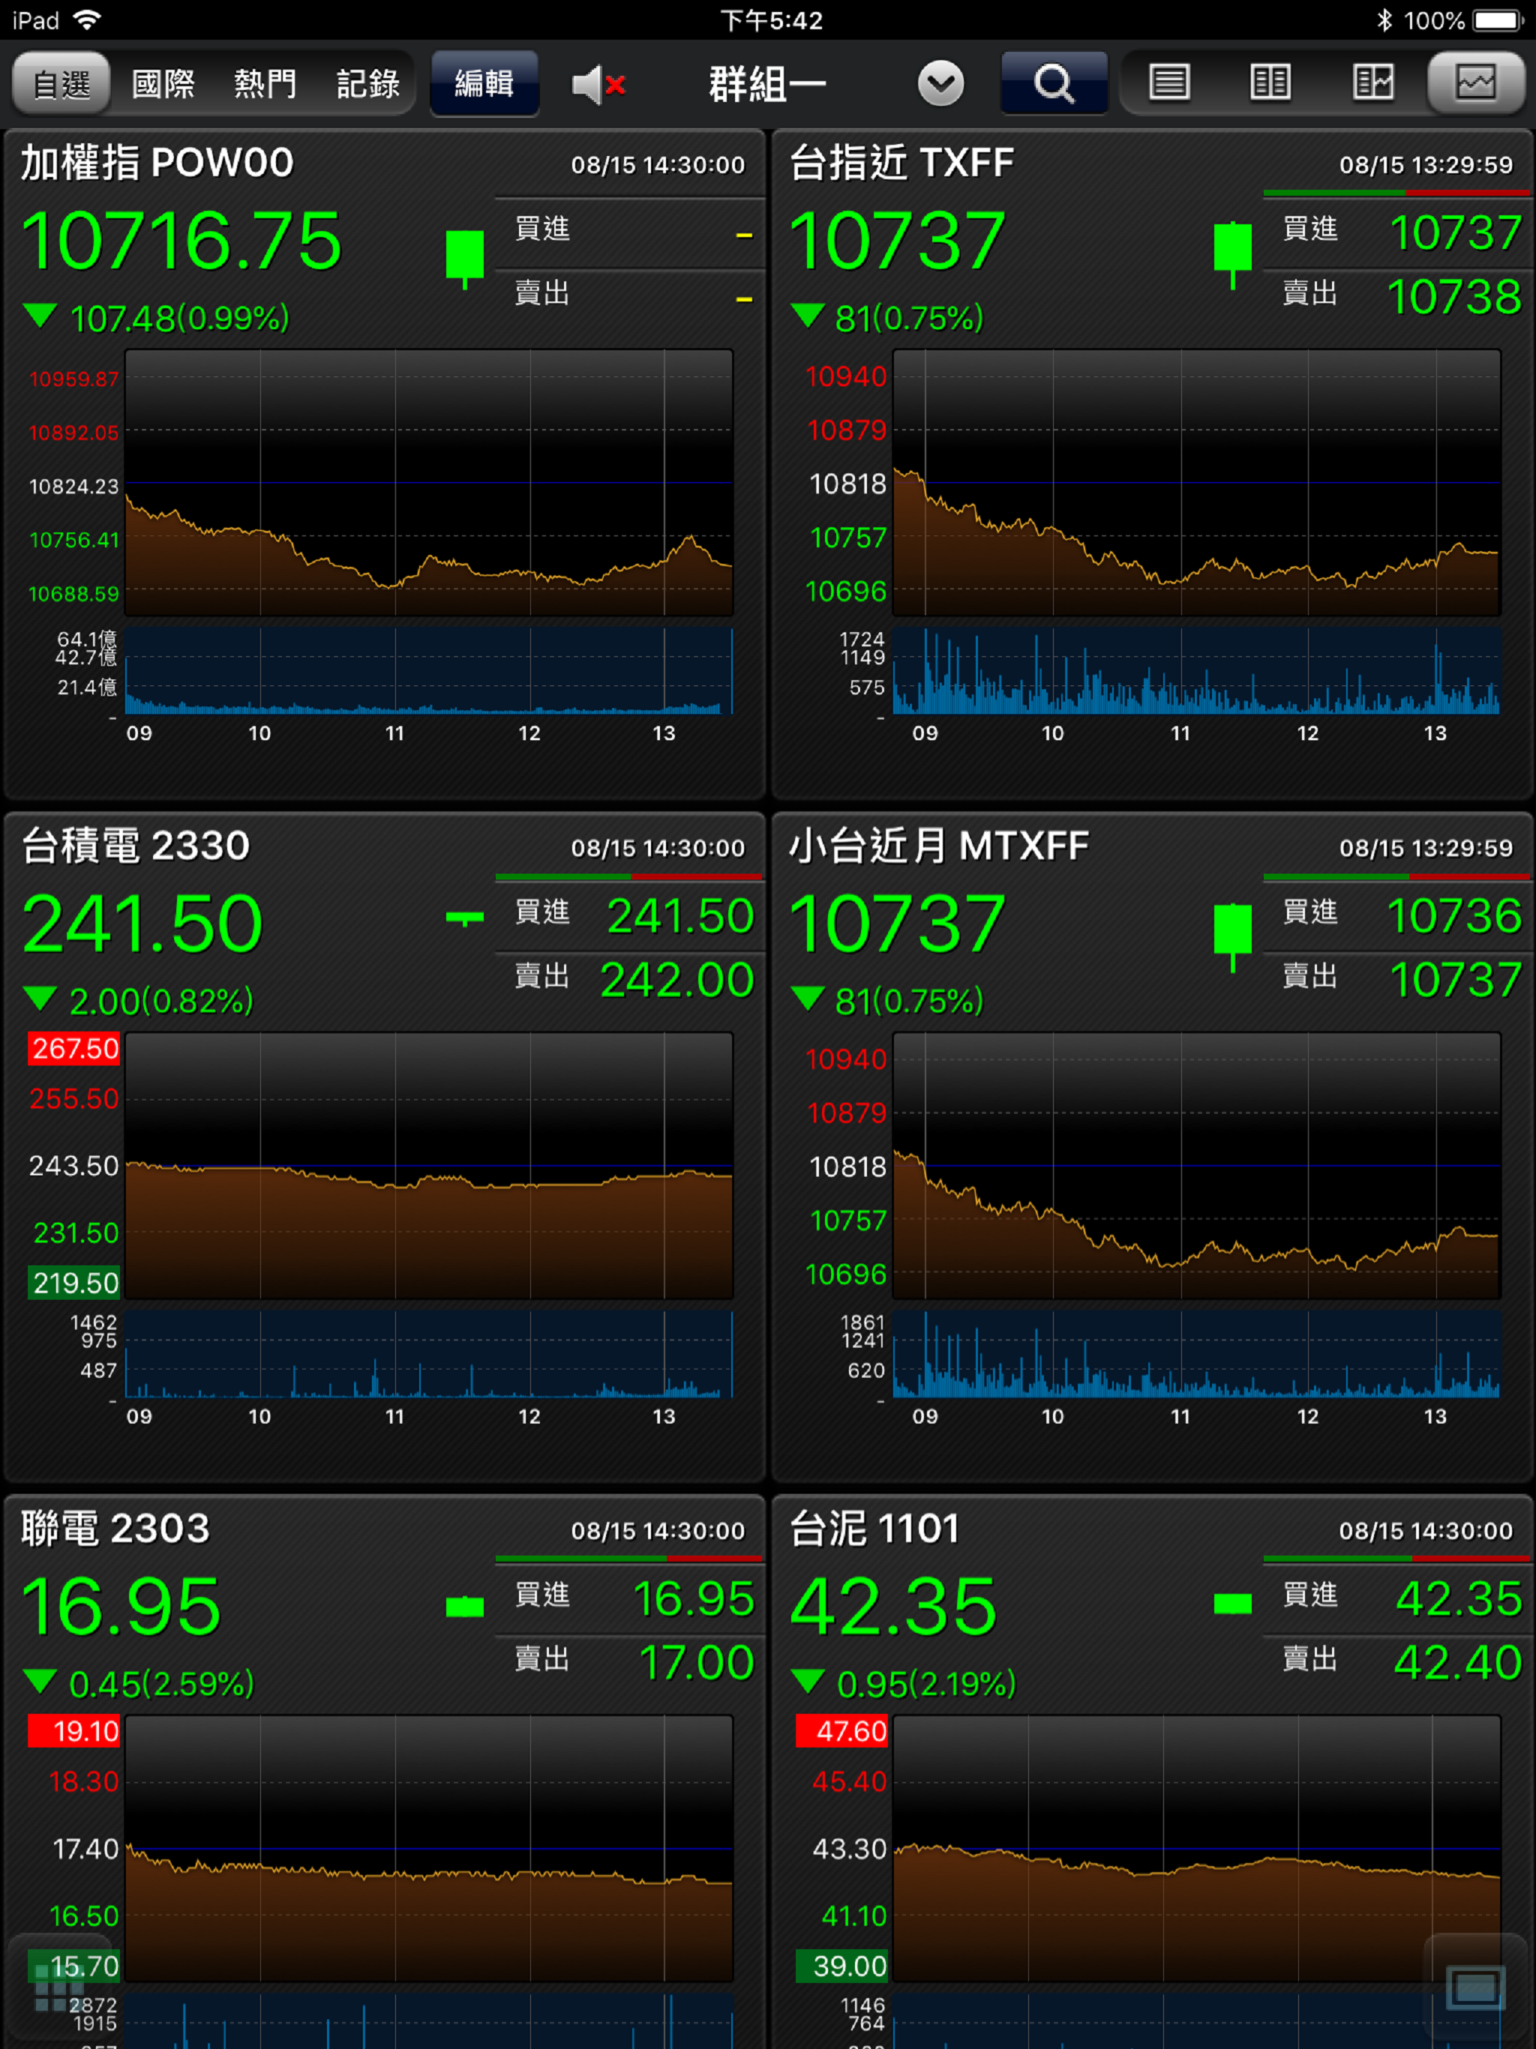Screen dimensions: 1536x2049
Task: Tap the 台泥 price 42.35
Action: click(893, 1606)
